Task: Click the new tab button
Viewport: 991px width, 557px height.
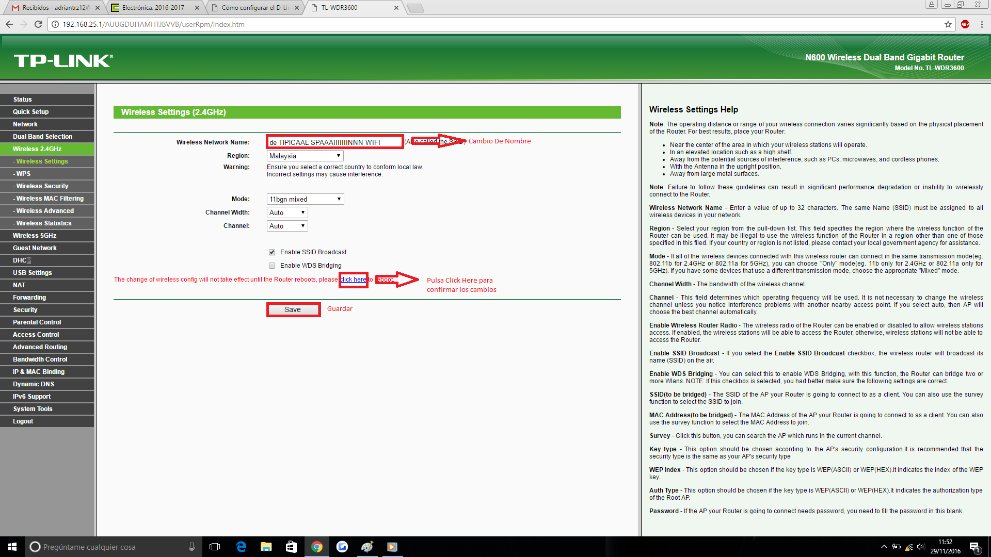Action: [x=415, y=8]
